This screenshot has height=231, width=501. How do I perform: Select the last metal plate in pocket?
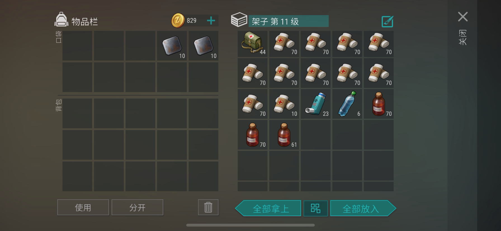[203, 46]
